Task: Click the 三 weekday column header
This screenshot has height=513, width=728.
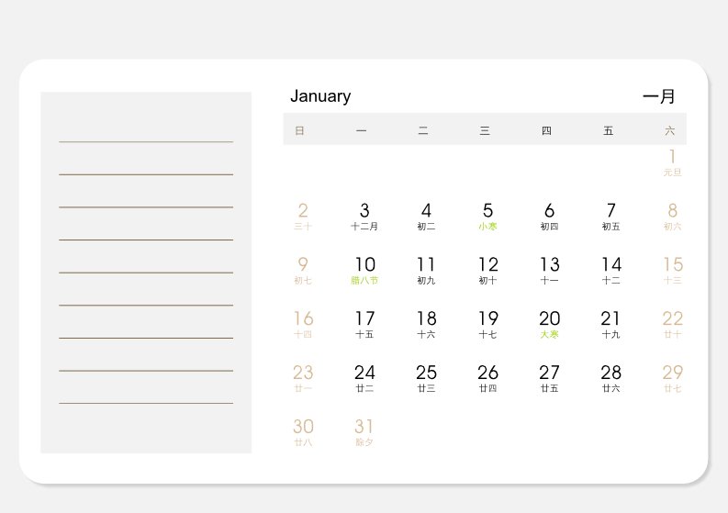Action: (485, 131)
